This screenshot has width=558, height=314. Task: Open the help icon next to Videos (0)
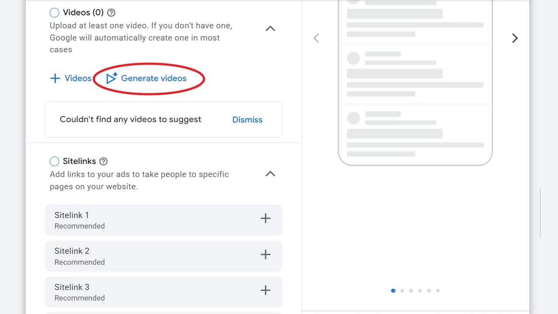tap(111, 13)
